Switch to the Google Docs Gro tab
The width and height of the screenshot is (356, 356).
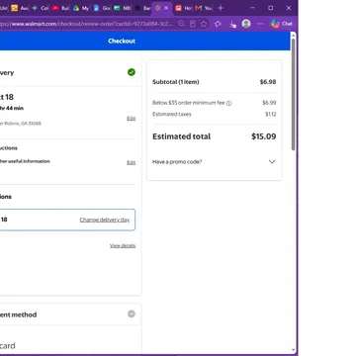coord(102,8)
